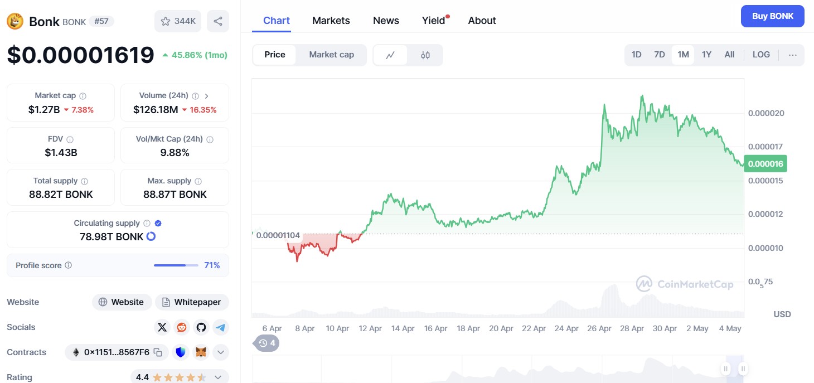This screenshot has height=383, width=814.
Task: Click the Buy BONK button
Action: (772, 16)
